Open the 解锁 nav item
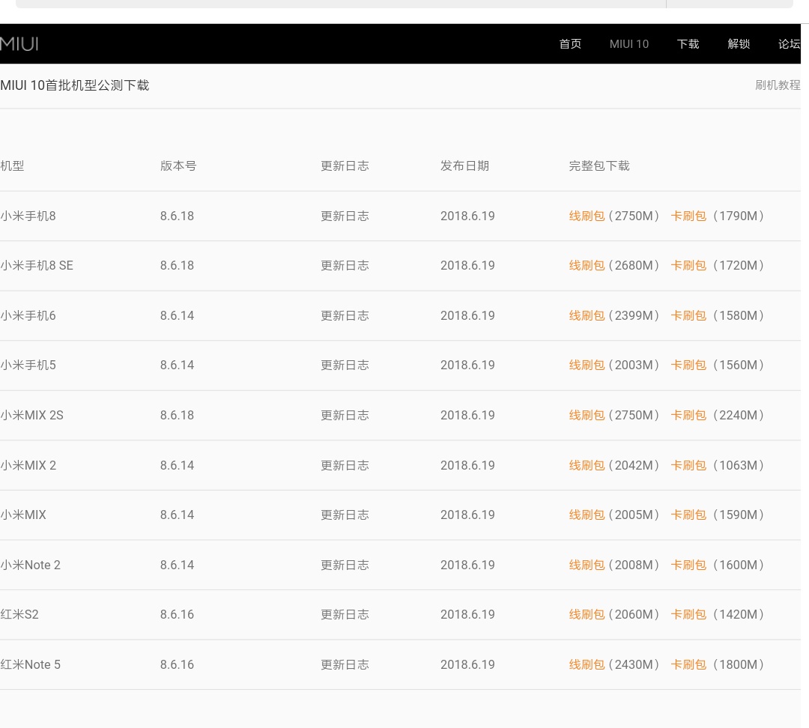The image size is (809, 728). click(739, 44)
